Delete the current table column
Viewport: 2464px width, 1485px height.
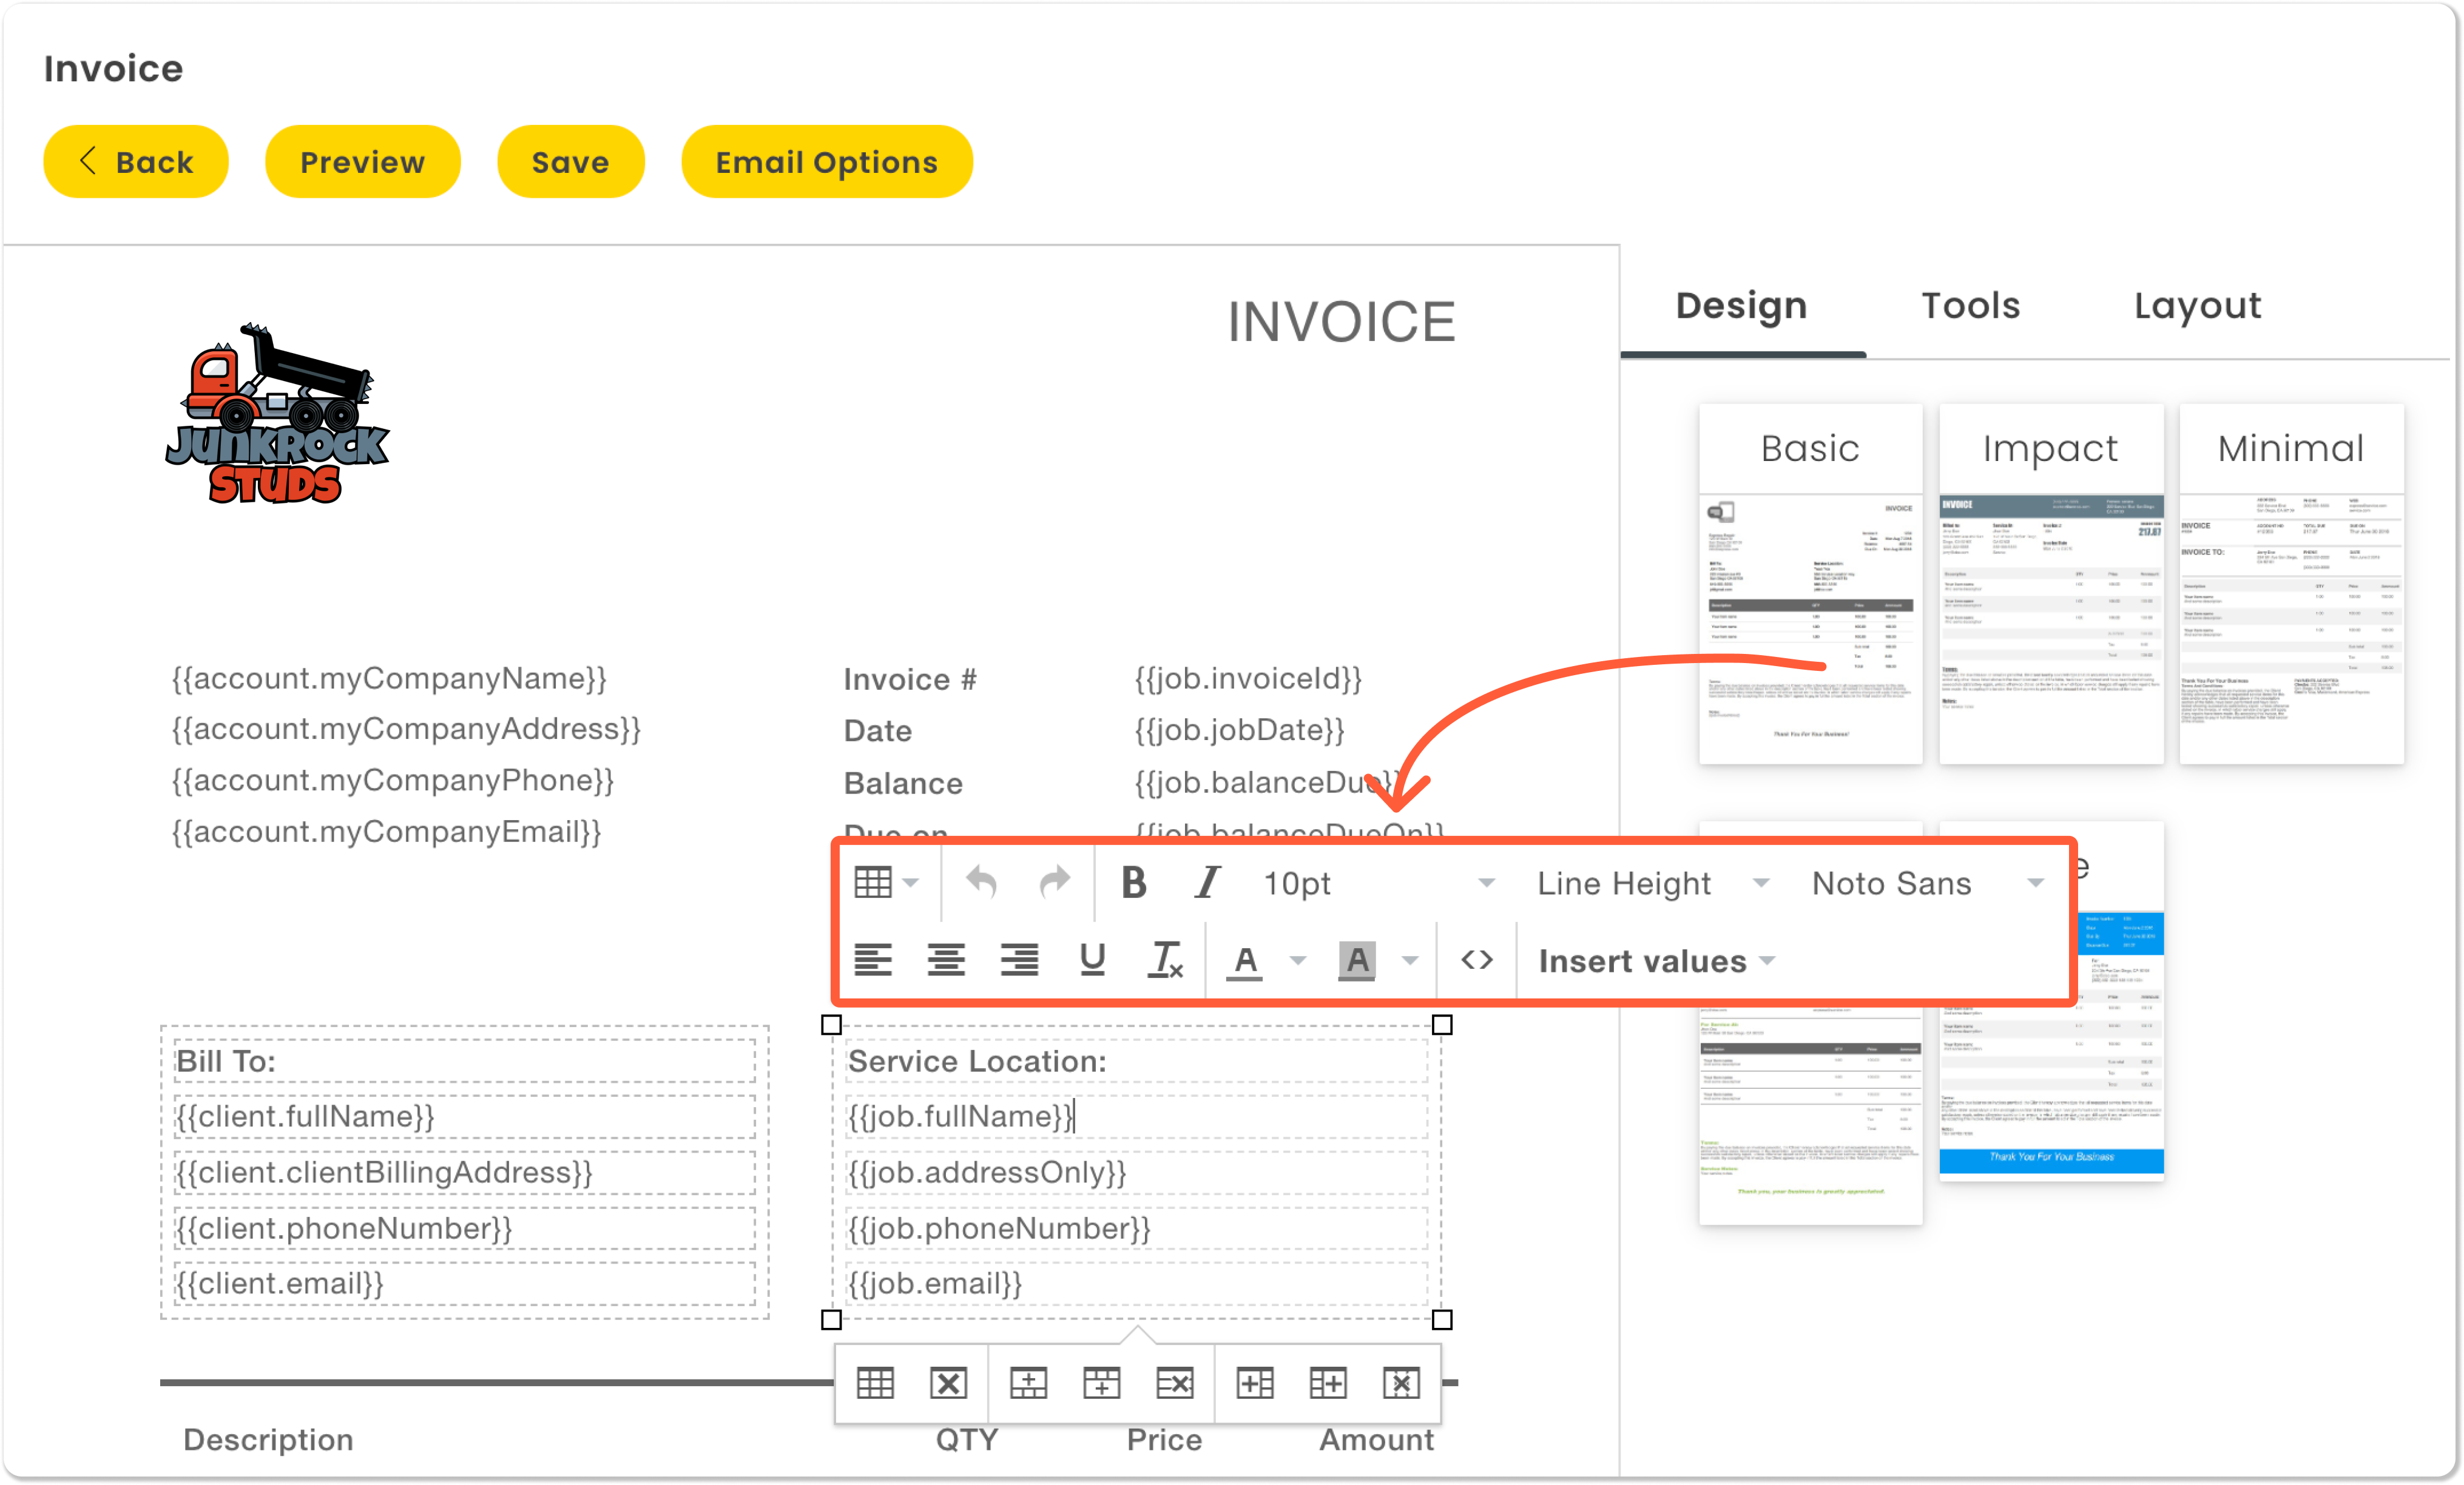pos(1401,1383)
